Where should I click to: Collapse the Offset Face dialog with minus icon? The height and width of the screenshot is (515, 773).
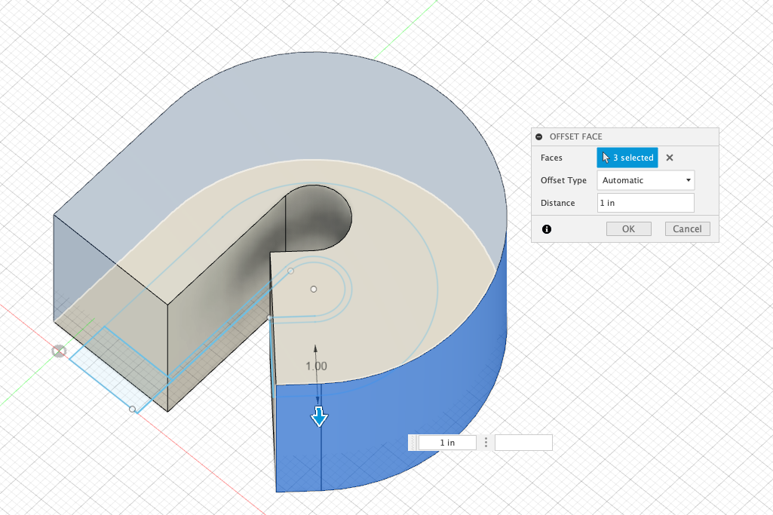538,137
